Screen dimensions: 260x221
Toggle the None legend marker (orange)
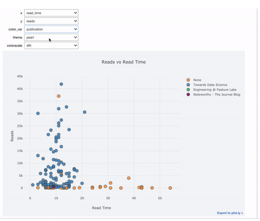188,80
